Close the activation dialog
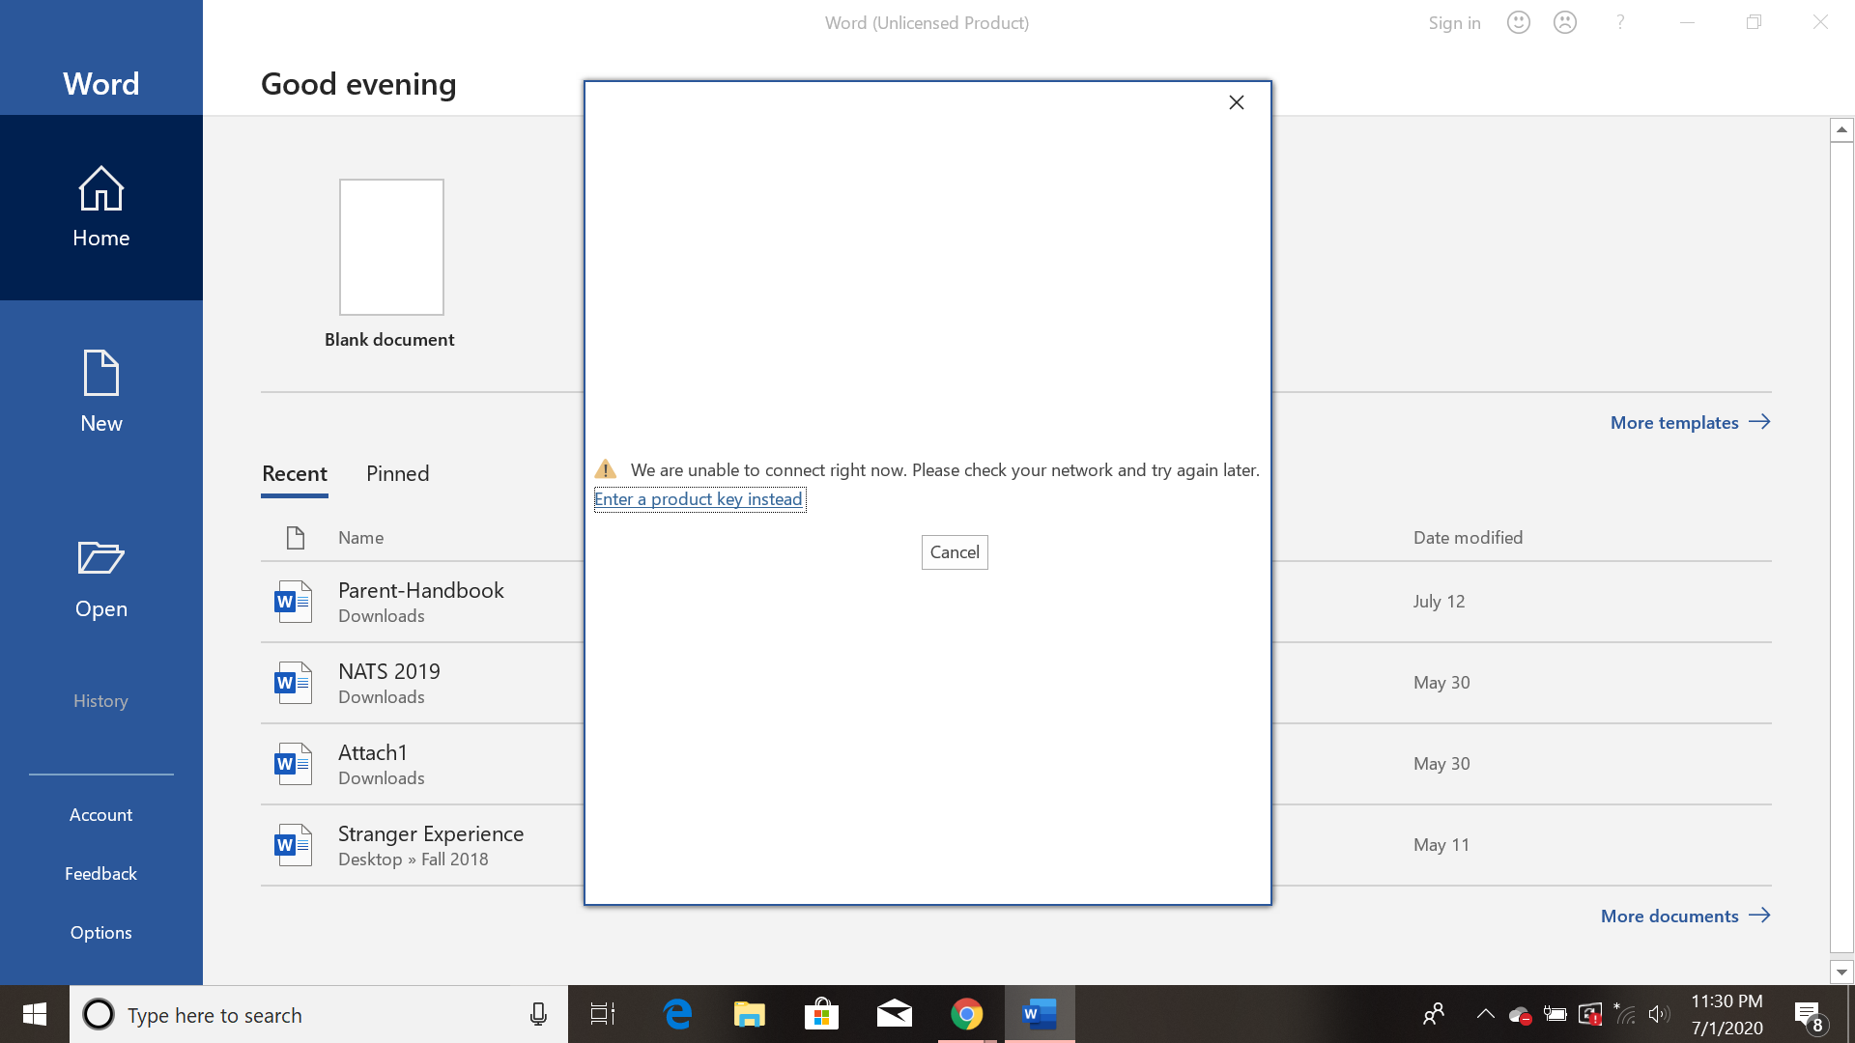Screen dimensions: 1855x1043 click(1236, 102)
